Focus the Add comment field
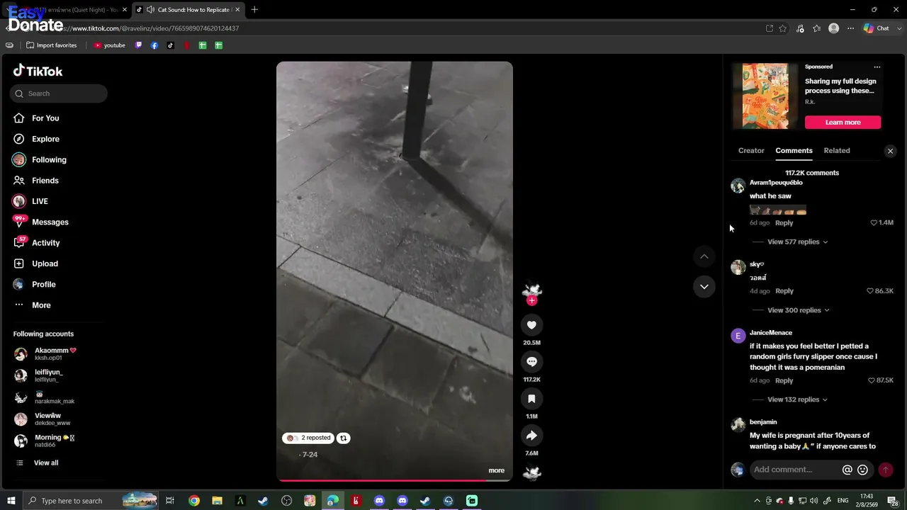907x510 pixels. pos(795,470)
